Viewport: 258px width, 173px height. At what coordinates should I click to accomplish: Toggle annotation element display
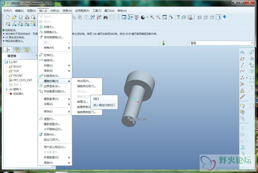tap(33, 24)
